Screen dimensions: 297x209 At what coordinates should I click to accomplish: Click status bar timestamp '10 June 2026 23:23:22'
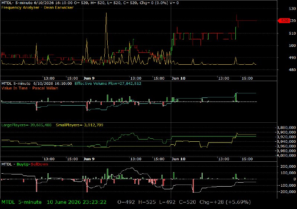point(76,202)
